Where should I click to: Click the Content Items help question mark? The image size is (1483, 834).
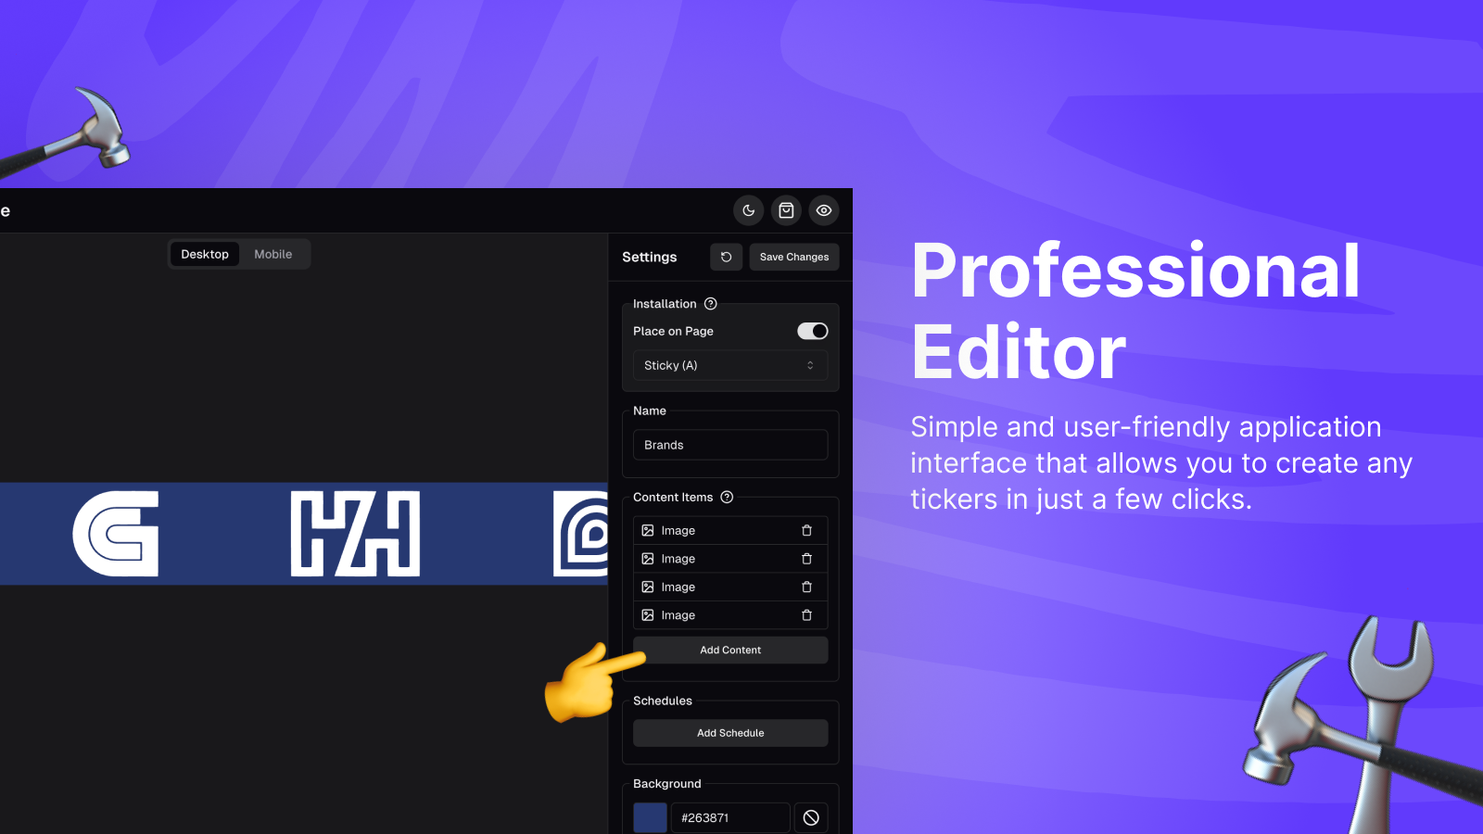(x=725, y=498)
